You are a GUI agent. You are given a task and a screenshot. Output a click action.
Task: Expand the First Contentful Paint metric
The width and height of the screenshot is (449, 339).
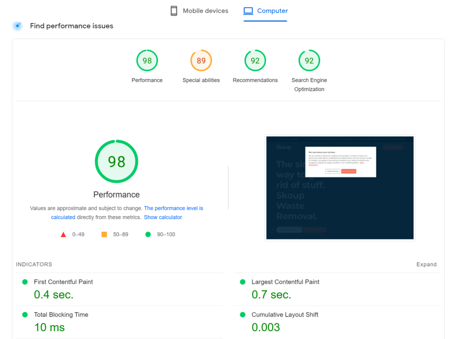119,289
